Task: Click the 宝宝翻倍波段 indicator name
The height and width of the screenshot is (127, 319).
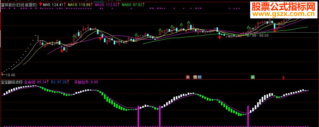Action: pyautogui.click(x=12, y=82)
